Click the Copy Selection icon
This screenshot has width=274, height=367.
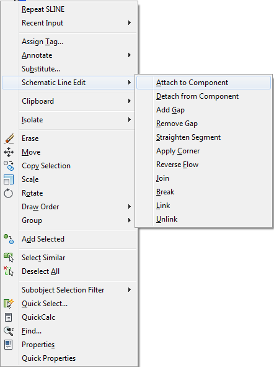click(x=9, y=166)
